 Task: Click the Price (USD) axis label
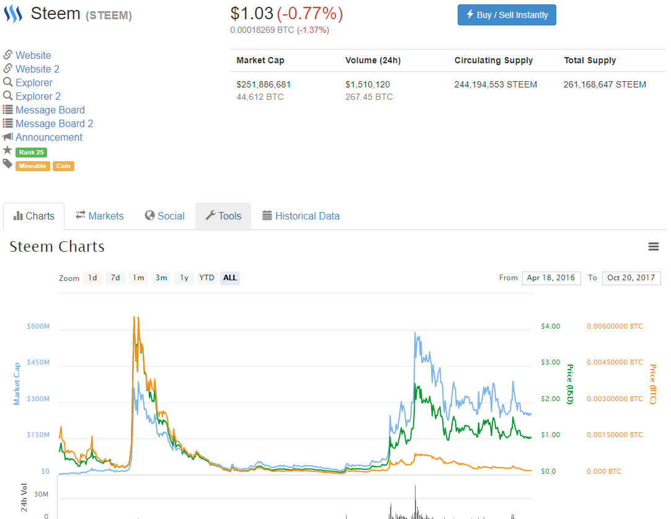tap(570, 384)
